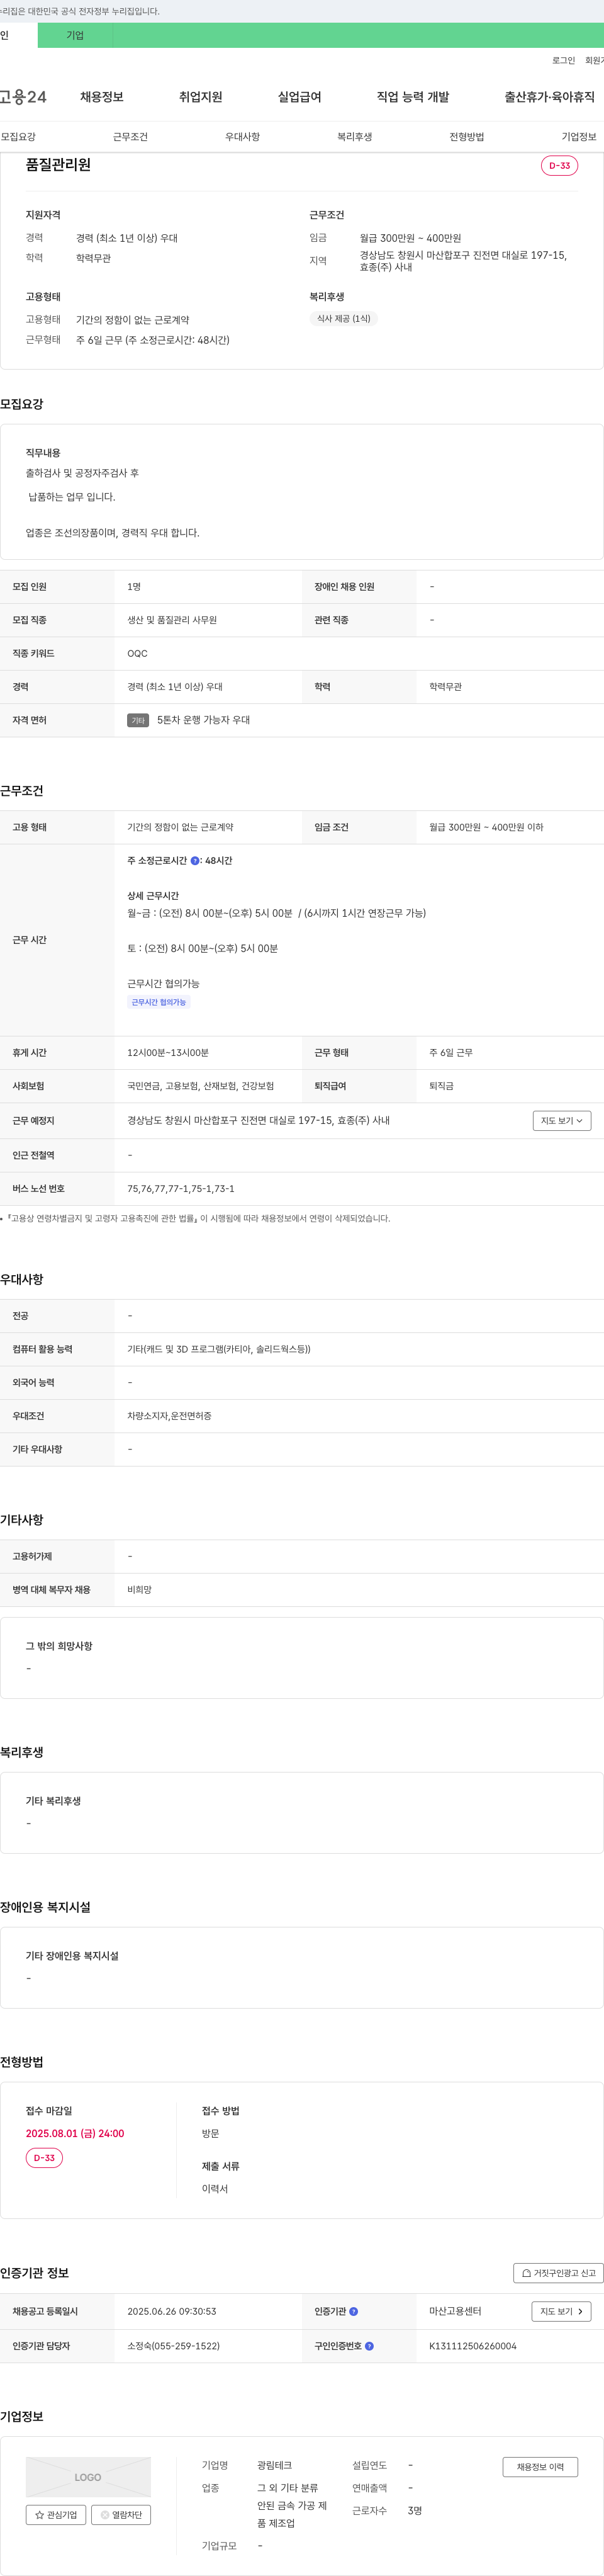
Task: Open 지도 보기 for 마산고용센터
Action: (x=561, y=2312)
